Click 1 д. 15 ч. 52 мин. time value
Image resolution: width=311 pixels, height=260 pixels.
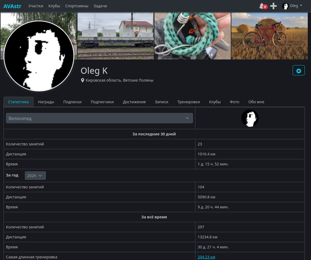click(213, 164)
